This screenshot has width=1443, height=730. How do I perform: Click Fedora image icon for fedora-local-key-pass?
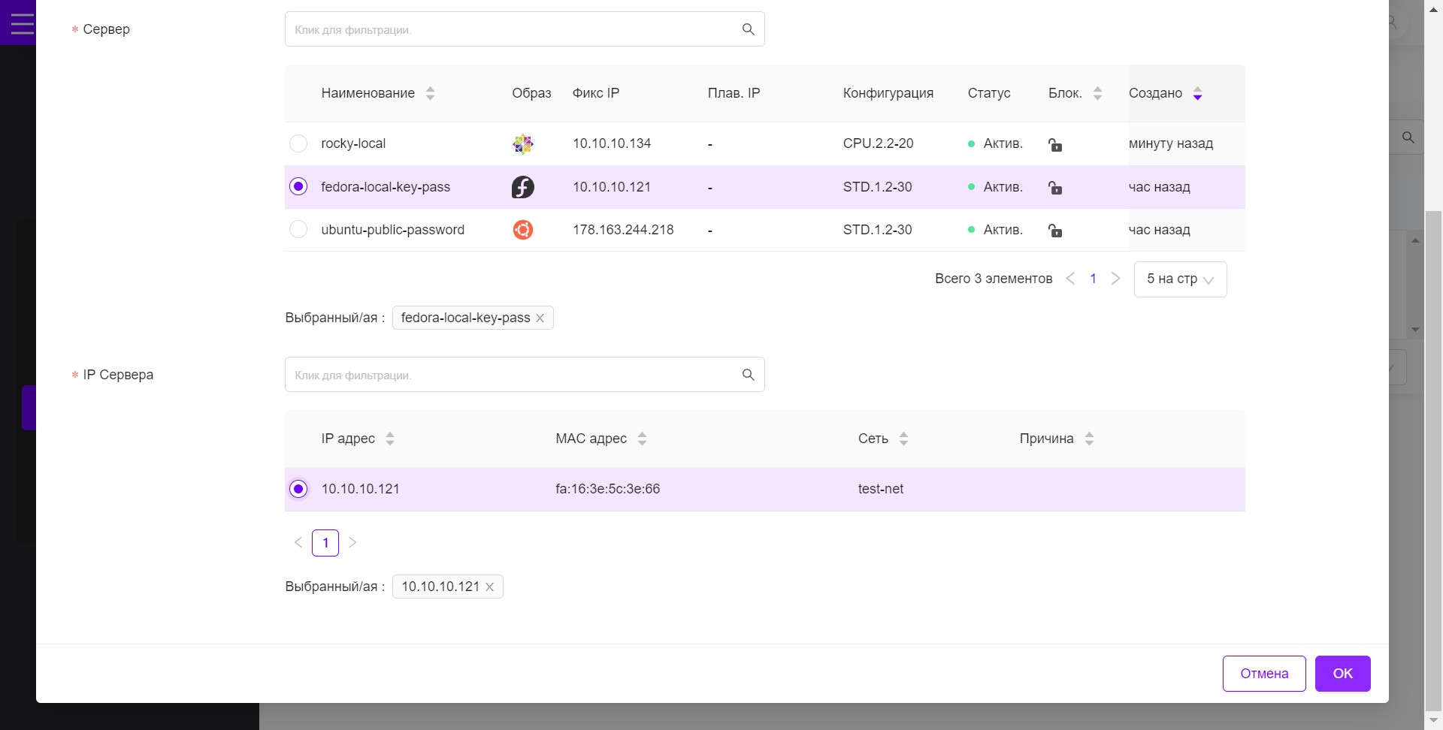[x=523, y=187]
